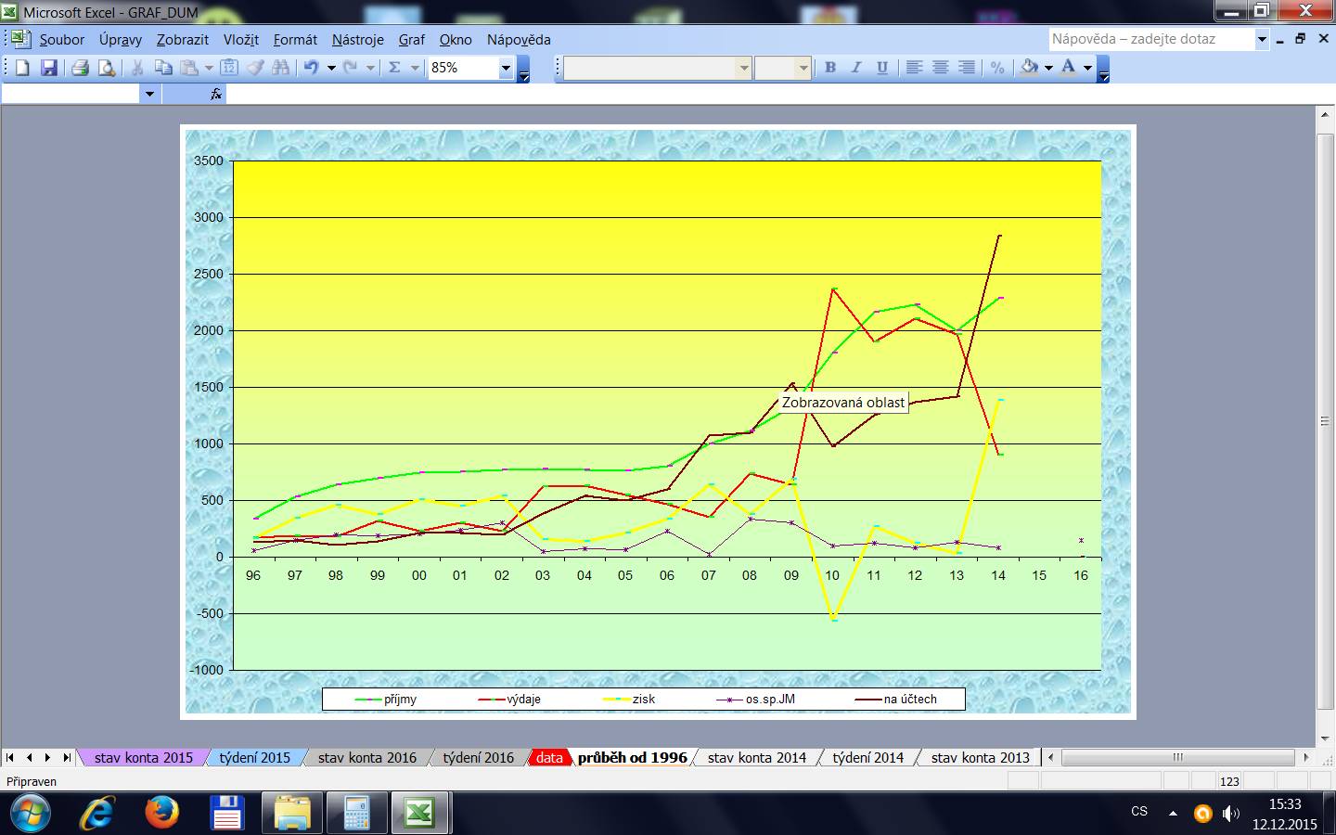Expand the help question box dropdown arrow

click(x=1262, y=39)
